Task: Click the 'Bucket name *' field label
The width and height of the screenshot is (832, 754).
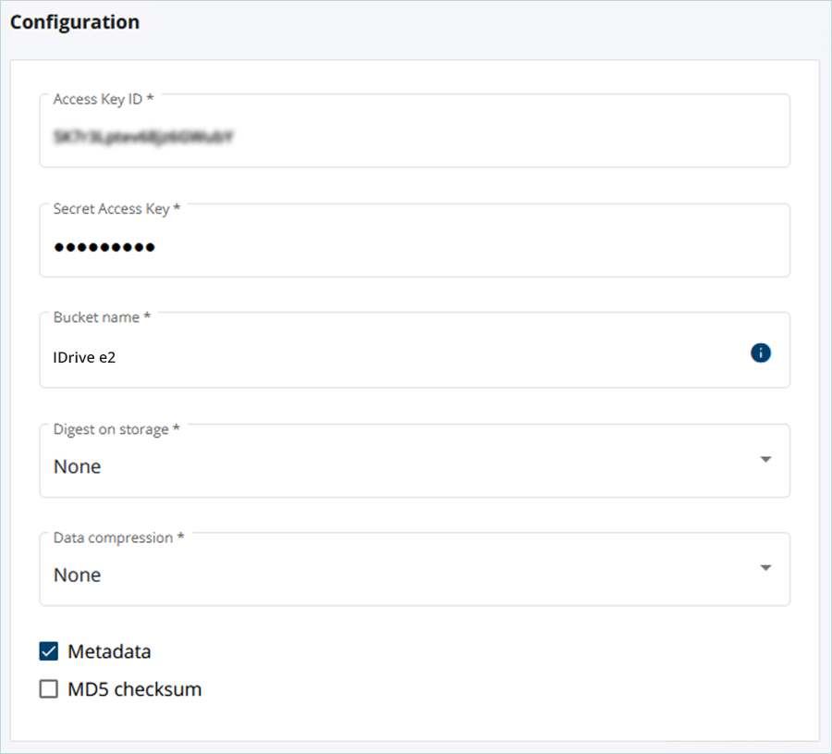Action: coord(101,317)
